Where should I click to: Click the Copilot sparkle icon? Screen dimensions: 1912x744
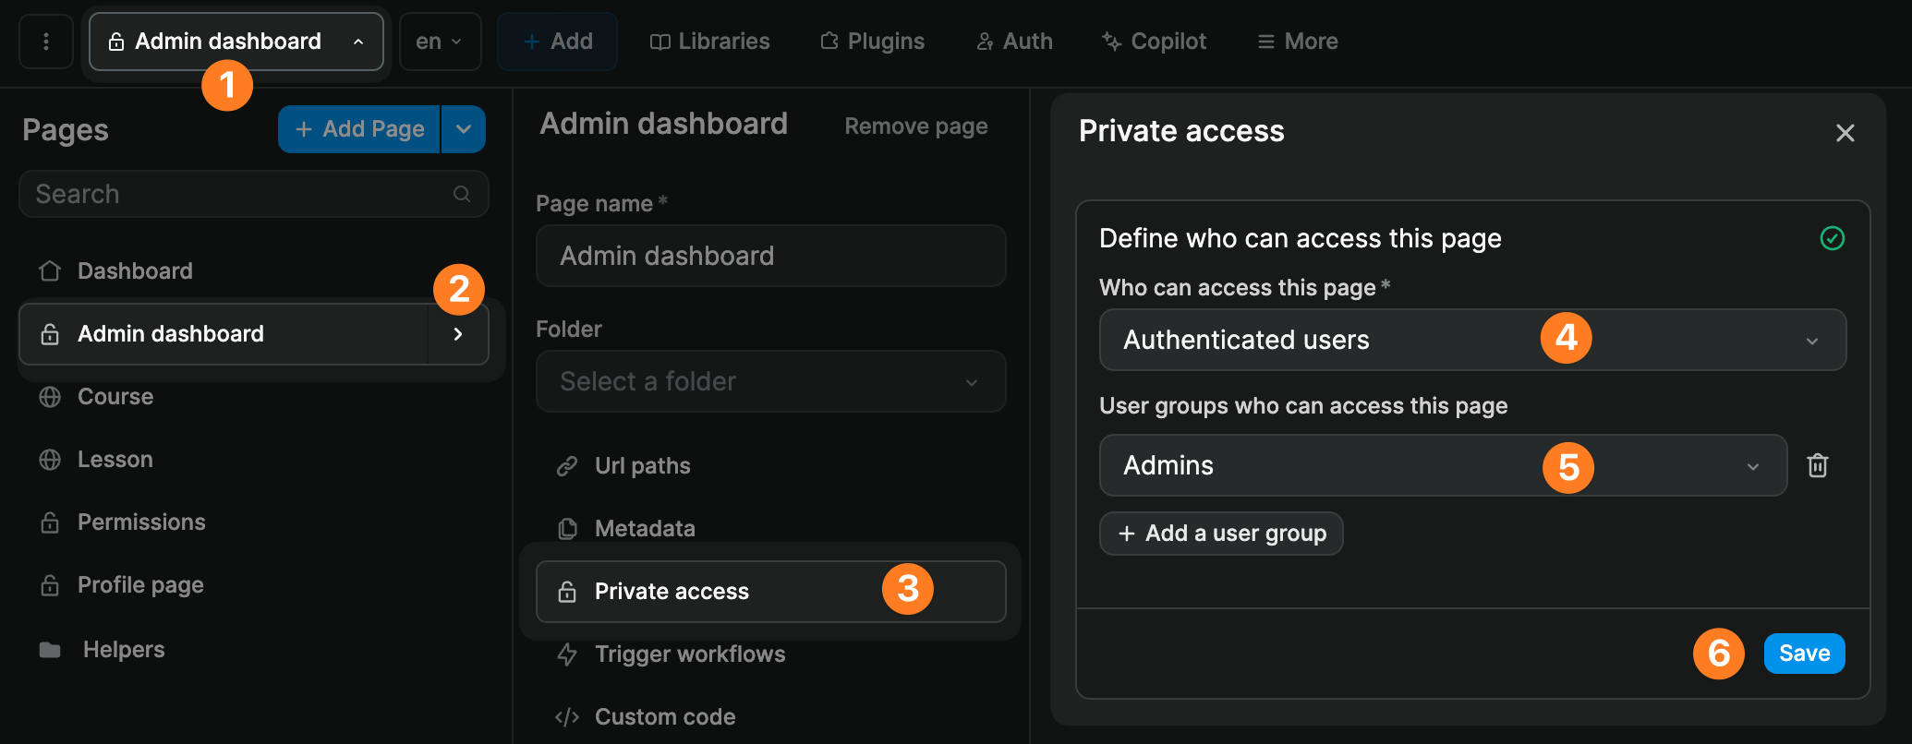coord(1111,42)
